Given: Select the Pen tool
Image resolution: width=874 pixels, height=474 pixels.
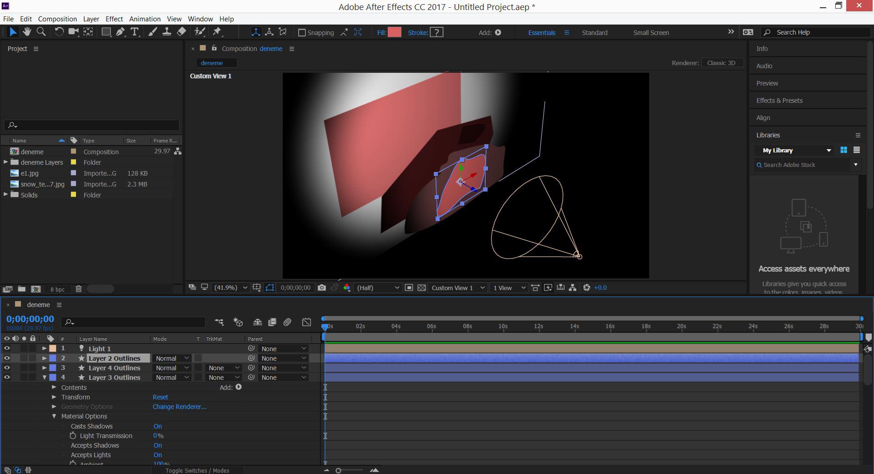Looking at the screenshot, I should click(120, 32).
